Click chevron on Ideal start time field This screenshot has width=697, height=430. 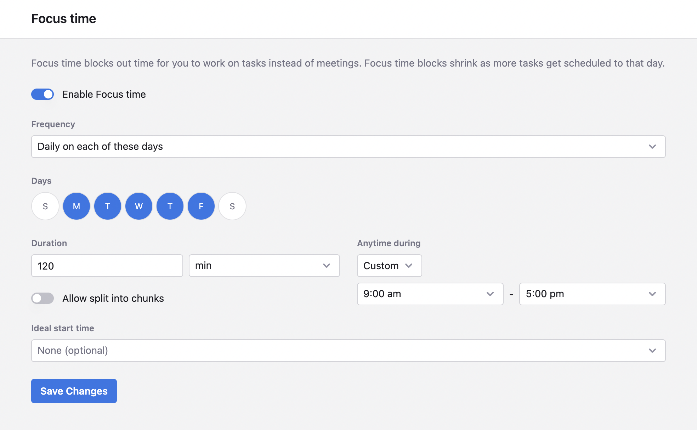tap(652, 351)
